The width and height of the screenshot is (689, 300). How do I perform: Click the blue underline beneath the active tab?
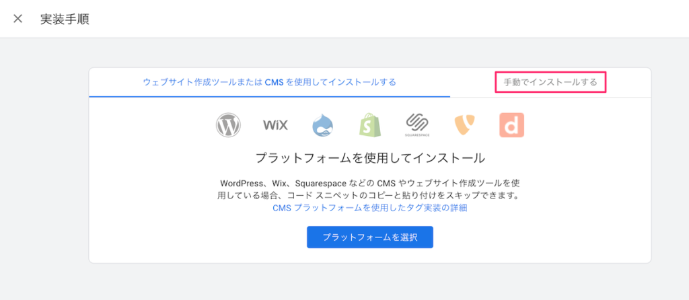click(269, 96)
